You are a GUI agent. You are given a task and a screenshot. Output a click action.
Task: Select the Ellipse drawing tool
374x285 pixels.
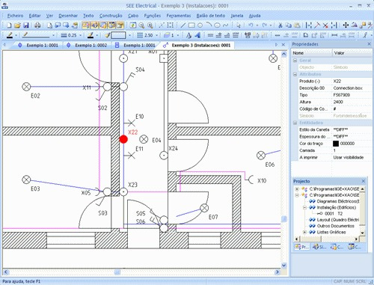tap(217, 25)
